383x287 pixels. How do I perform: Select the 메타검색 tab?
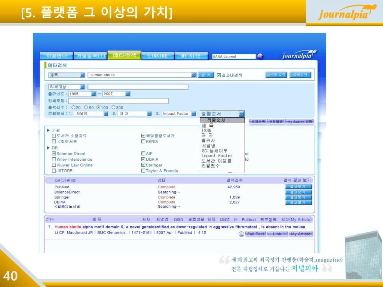[x=124, y=55]
